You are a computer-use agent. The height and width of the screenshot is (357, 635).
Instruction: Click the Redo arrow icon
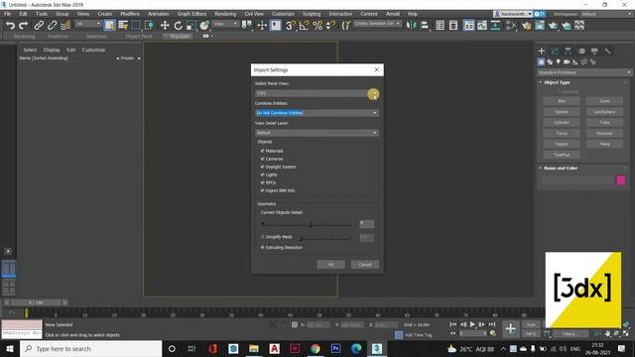click(x=24, y=26)
